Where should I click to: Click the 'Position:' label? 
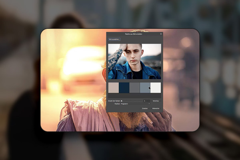click(x=117, y=104)
